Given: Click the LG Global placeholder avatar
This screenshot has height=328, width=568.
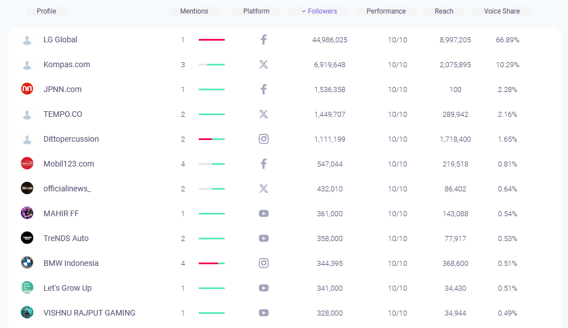Looking at the screenshot, I should [x=27, y=40].
